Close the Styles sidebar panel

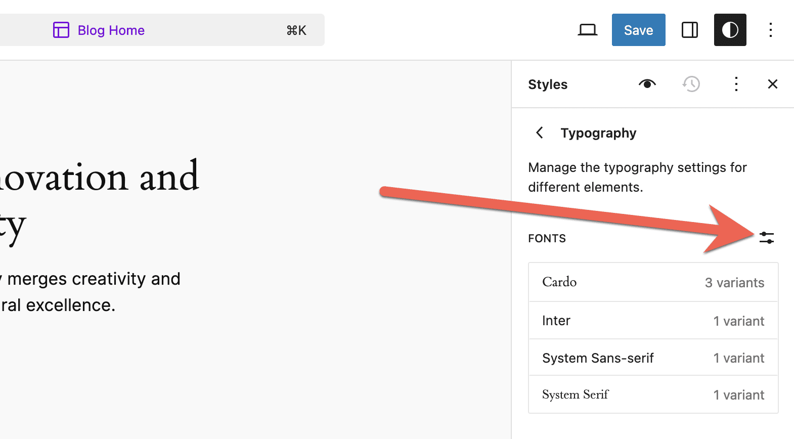click(772, 84)
